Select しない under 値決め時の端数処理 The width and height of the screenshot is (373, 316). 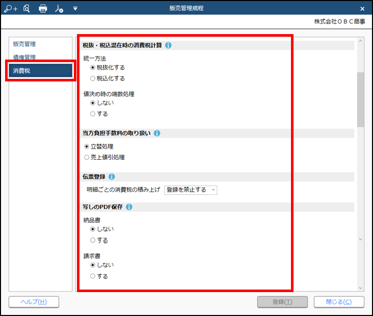pos(93,103)
